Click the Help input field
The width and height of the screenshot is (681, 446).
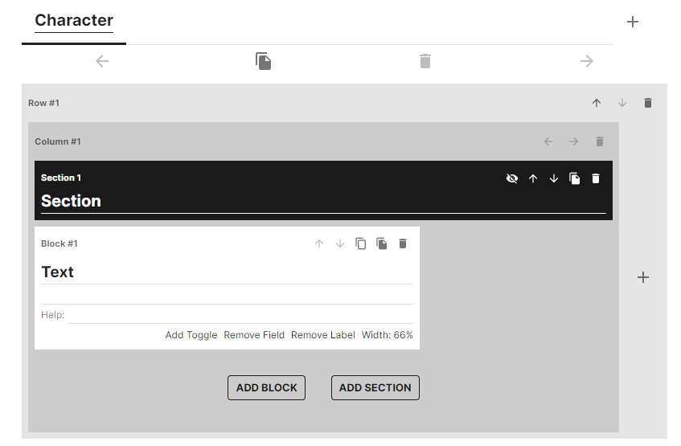pos(240,315)
